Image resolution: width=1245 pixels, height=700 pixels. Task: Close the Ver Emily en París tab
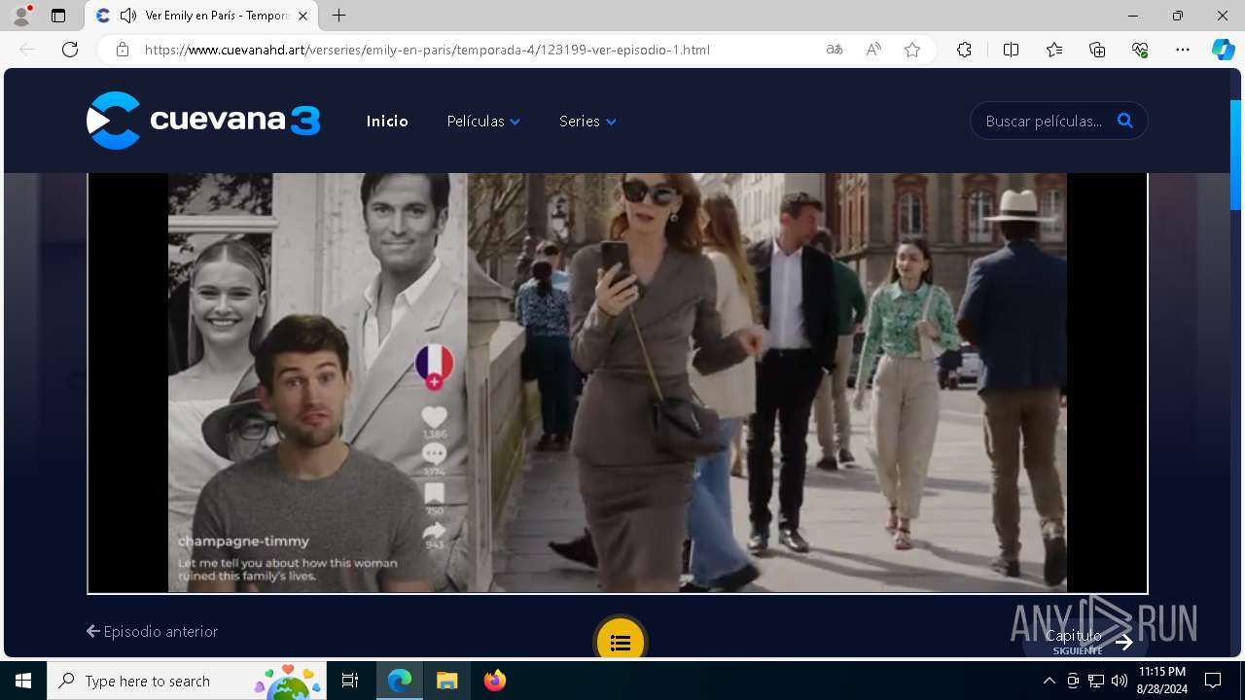(302, 16)
